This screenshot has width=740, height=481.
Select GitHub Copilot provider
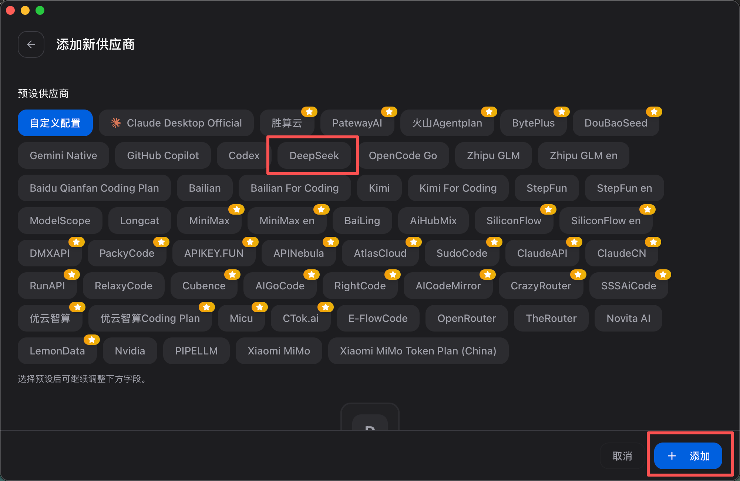point(163,155)
